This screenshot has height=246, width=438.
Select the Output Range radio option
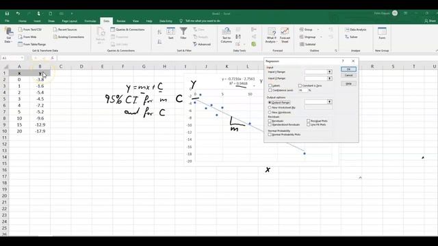pos(270,102)
